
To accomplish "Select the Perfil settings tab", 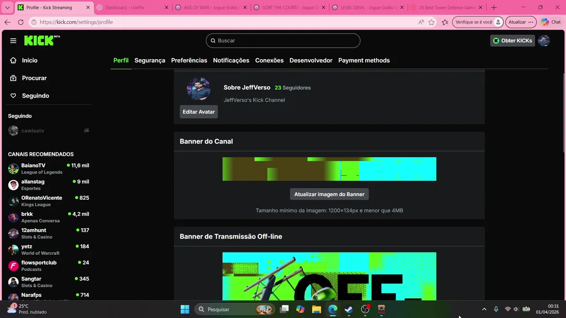I will (121, 61).
